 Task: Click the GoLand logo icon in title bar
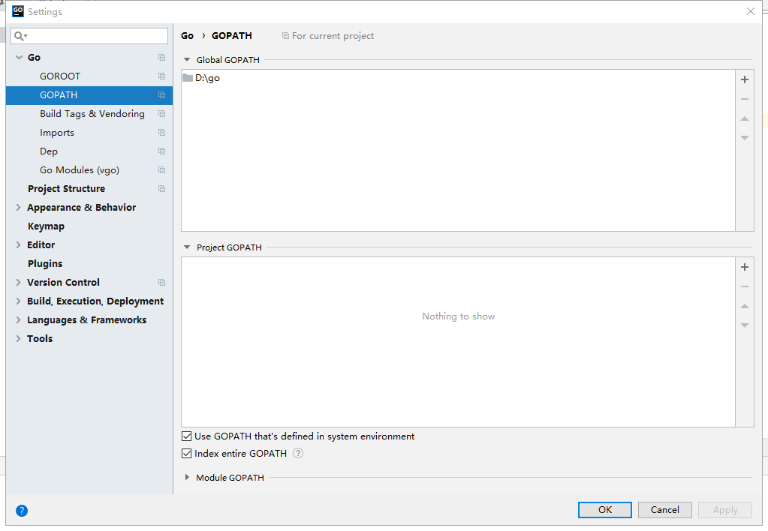click(x=17, y=11)
